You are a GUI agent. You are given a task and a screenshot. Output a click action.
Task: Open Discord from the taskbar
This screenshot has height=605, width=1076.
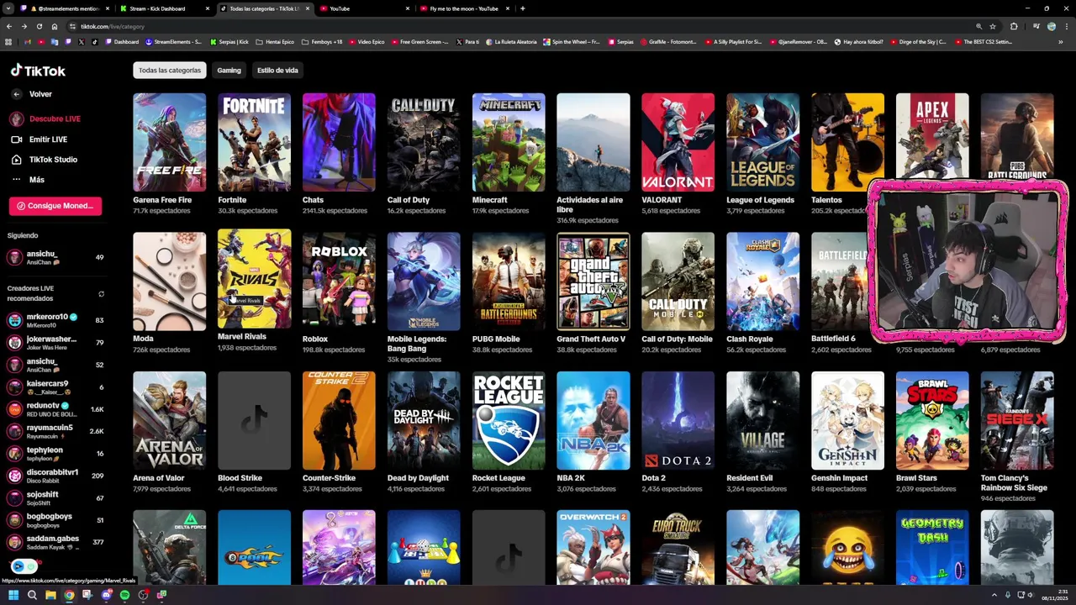106,595
